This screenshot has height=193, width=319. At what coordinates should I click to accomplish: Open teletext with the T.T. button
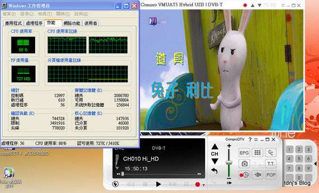tap(271, 164)
